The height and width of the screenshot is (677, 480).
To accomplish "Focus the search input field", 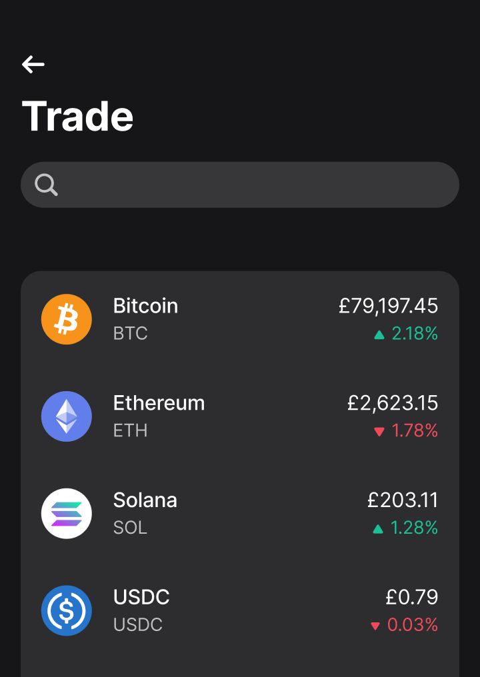I will pos(253,185).
